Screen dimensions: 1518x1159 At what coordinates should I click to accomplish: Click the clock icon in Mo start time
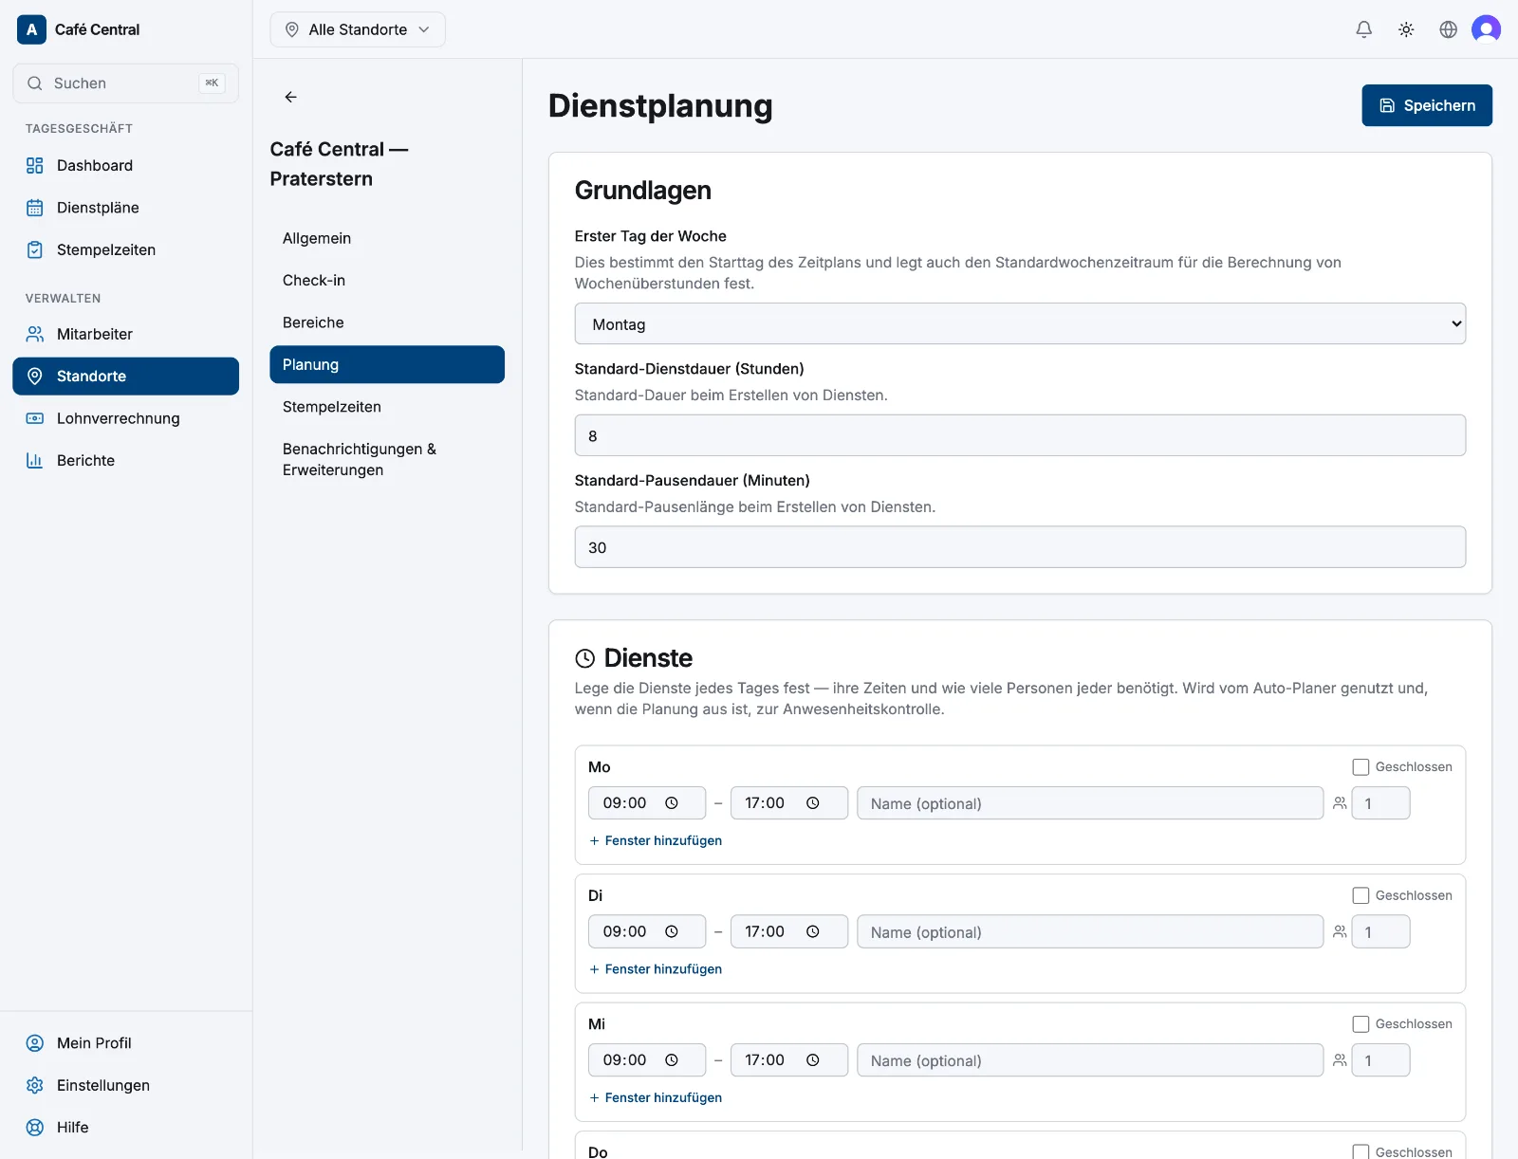(672, 803)
